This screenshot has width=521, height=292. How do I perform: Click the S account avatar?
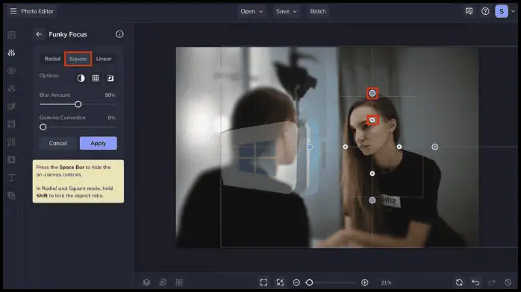coord(502,11)
